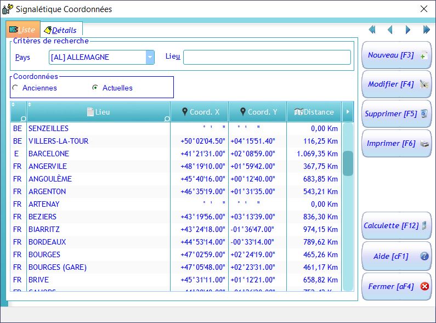
Task: Select the BEZIERS row
Action: click(x=175, y=217)
